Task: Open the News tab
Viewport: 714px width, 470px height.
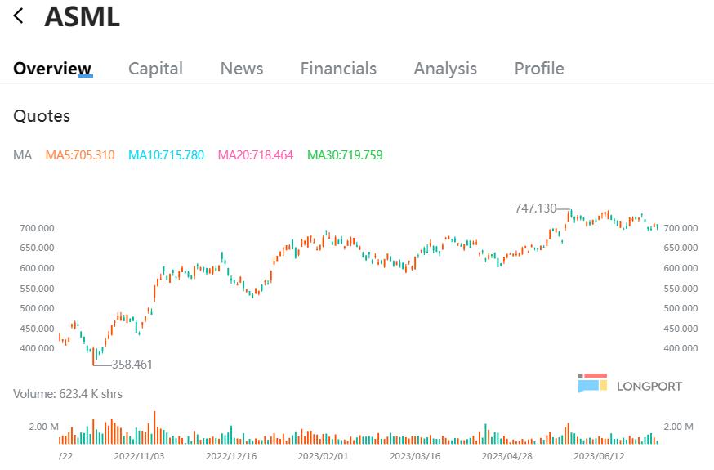Action: pos(242,69)
